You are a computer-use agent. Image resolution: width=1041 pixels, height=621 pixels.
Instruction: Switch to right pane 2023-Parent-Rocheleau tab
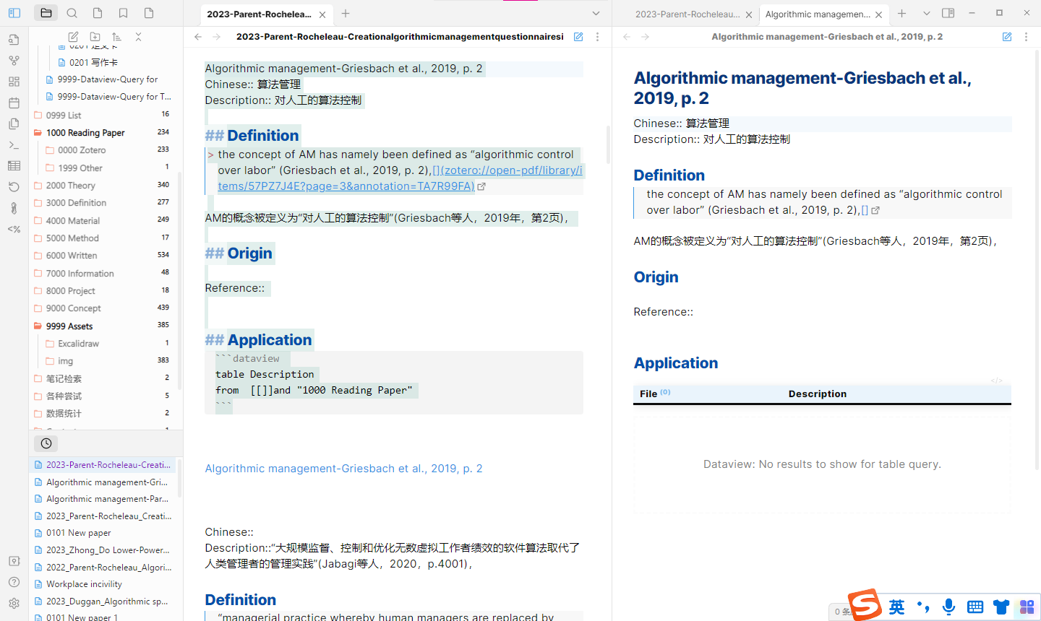tap(687, 14)
